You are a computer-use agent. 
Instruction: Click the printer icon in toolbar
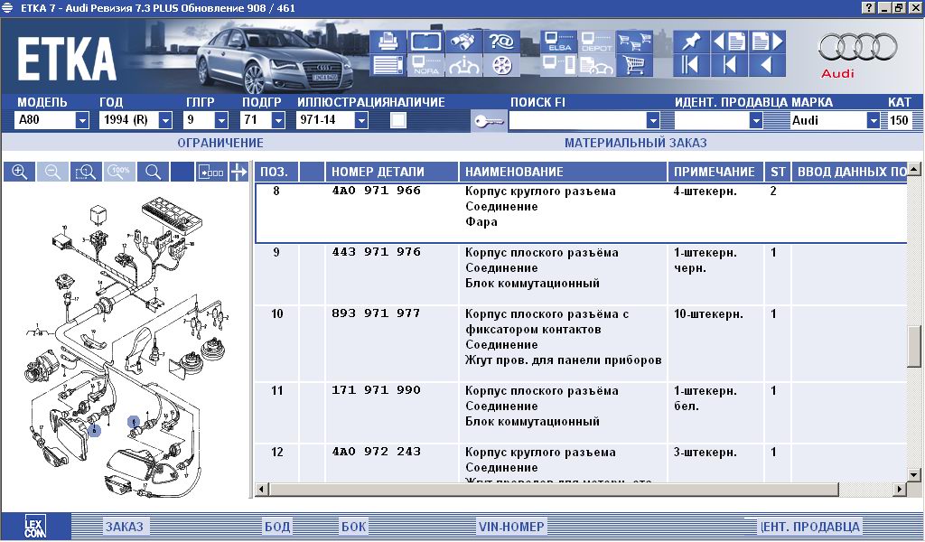388,42
